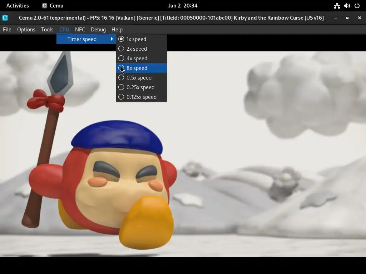The height and width of the screenshot is (274, 366).
Task: Open the clock showing Jan 2 20:34
Action: click(x=183, y=6)
